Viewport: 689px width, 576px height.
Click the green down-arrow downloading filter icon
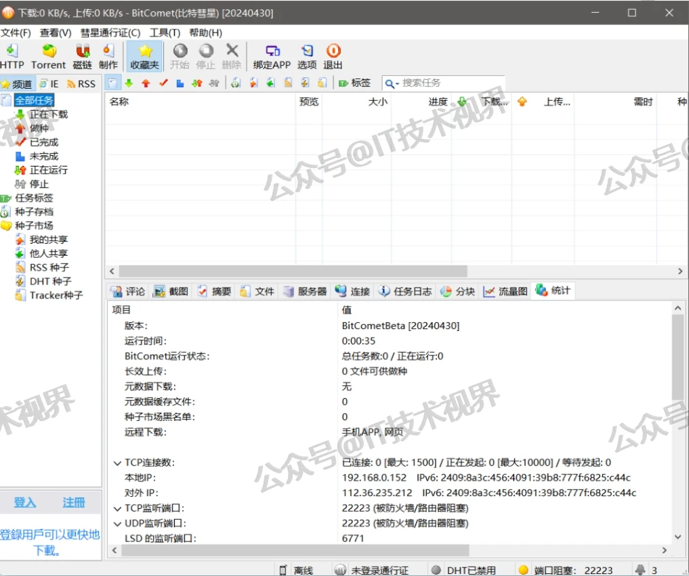pyautogui.click(x=129, y=83)
